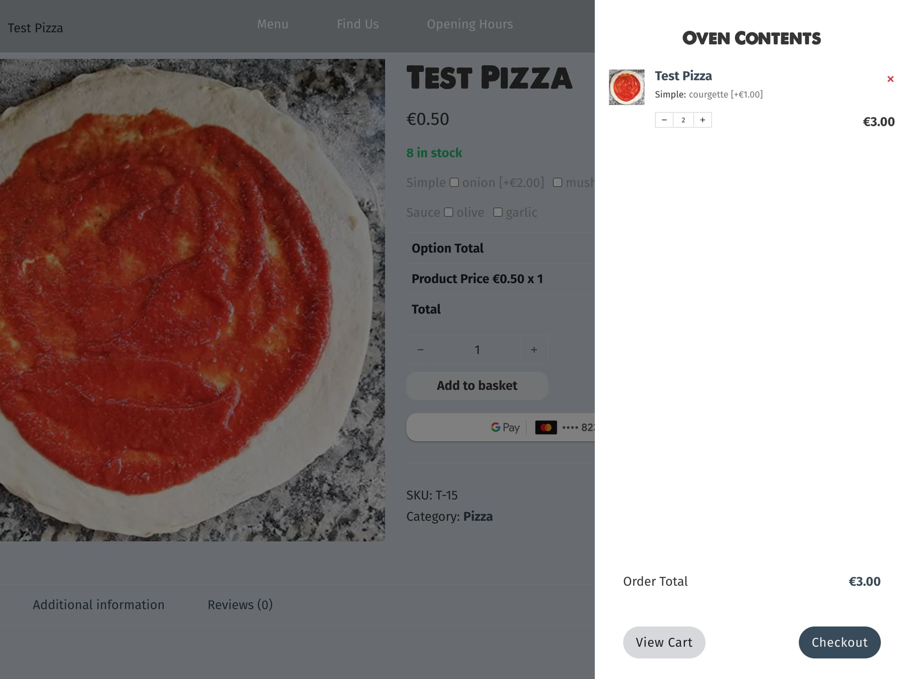The image size is (900, 679).
Task: Tick the olive sauce checkbox
Action: point(449,212)
